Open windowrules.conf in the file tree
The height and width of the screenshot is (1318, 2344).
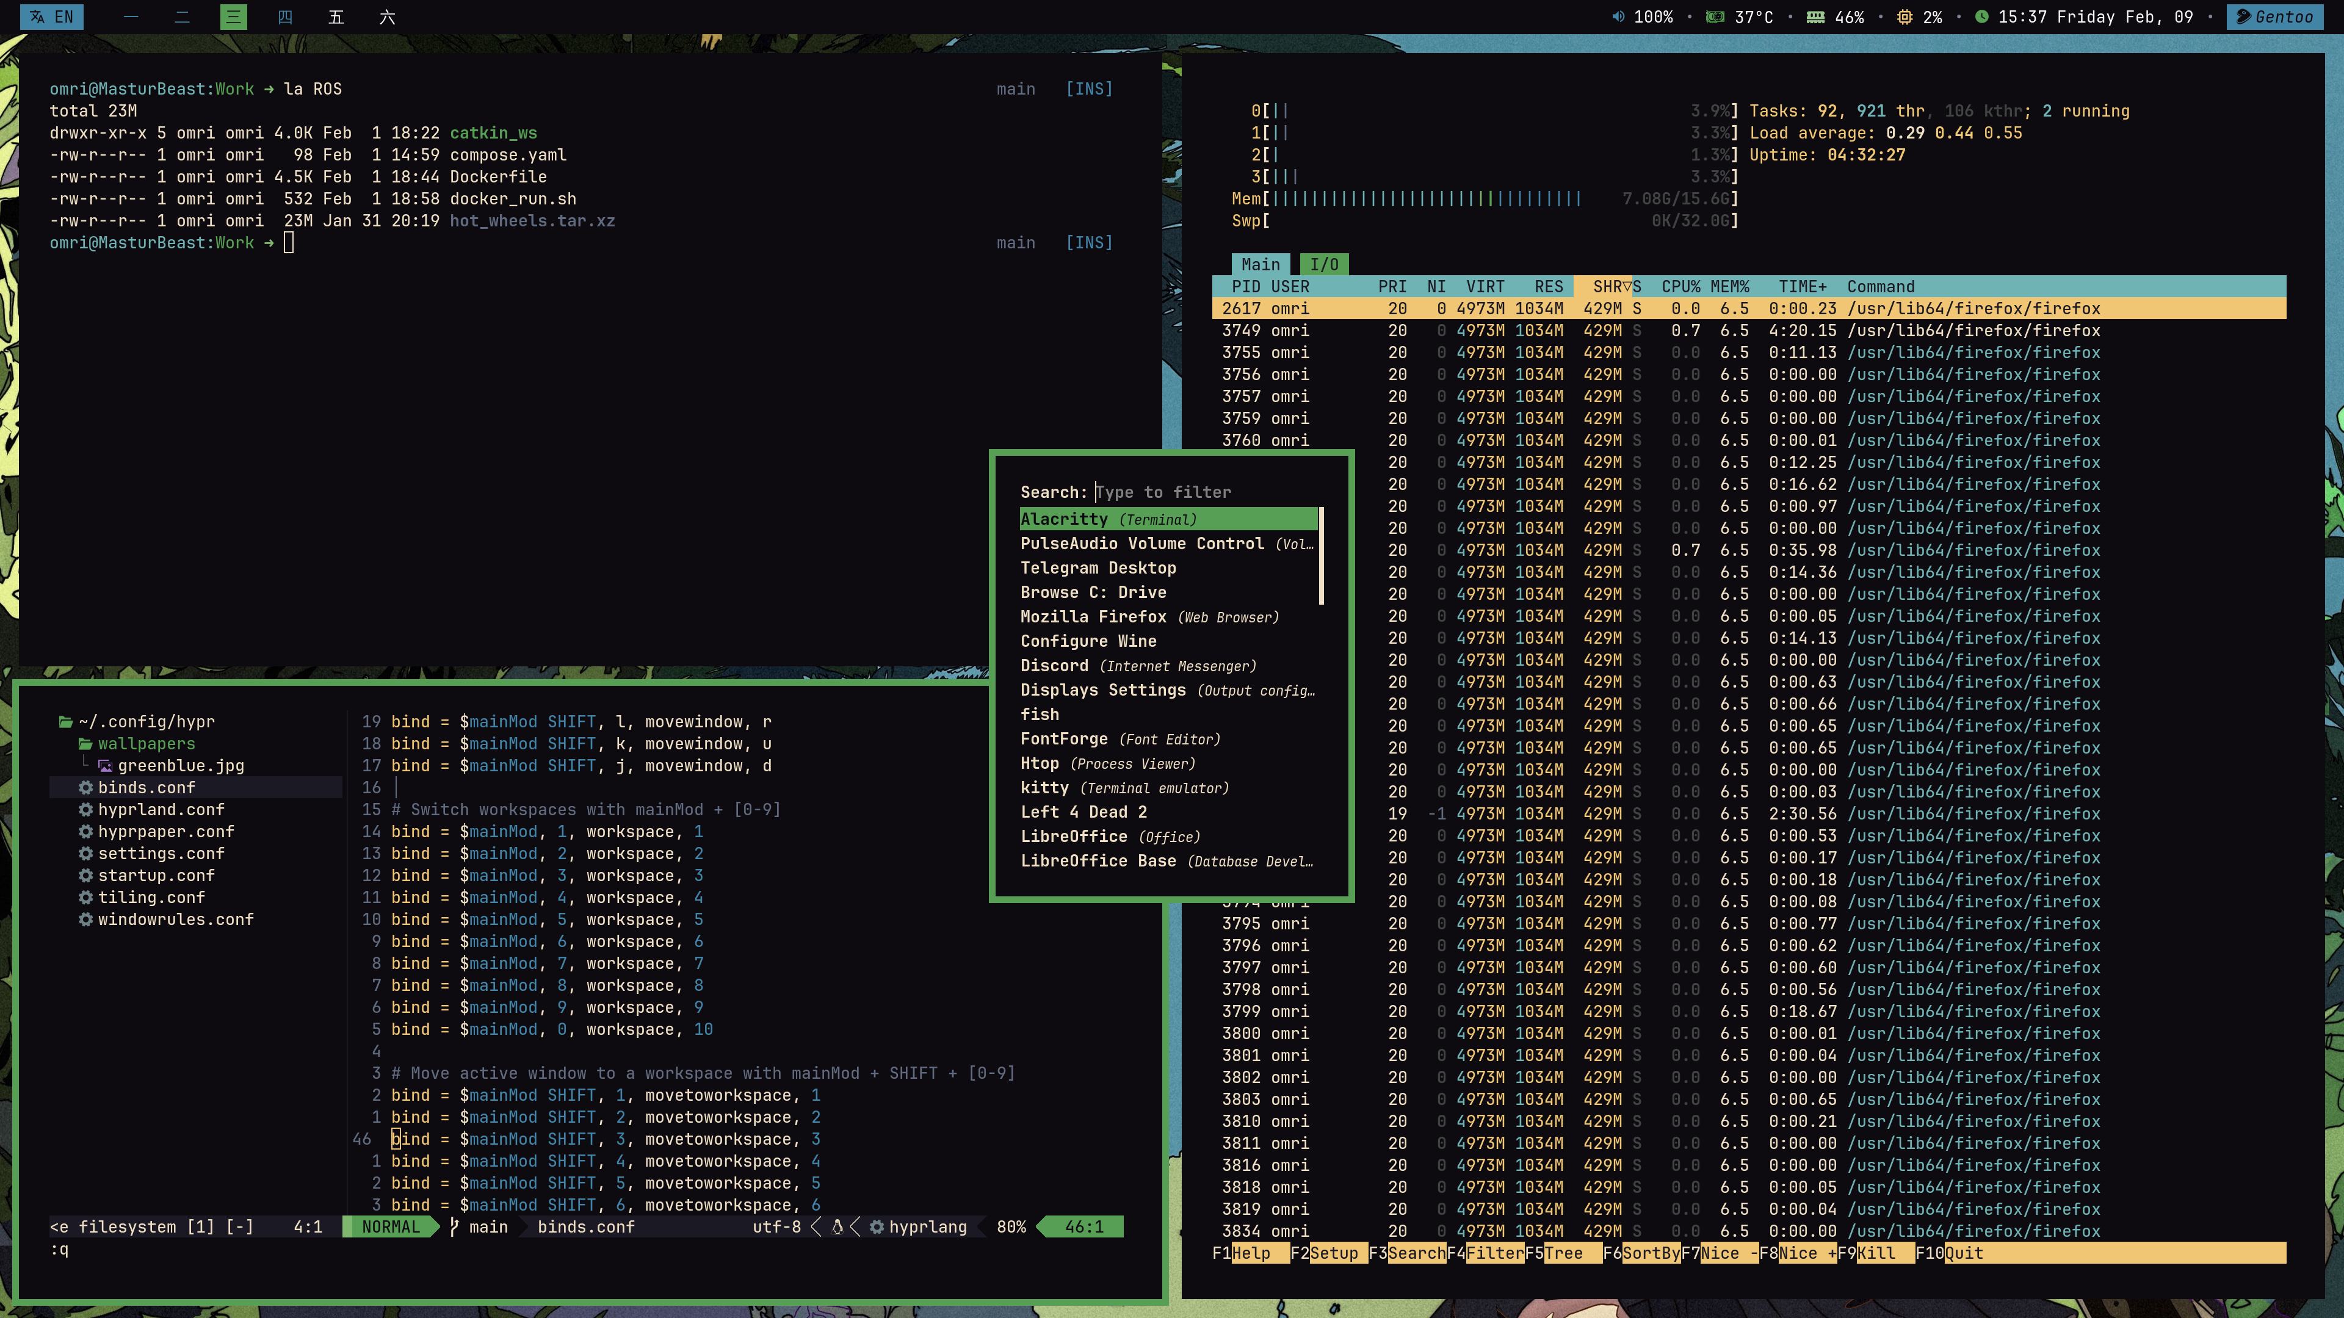(165, 920)
